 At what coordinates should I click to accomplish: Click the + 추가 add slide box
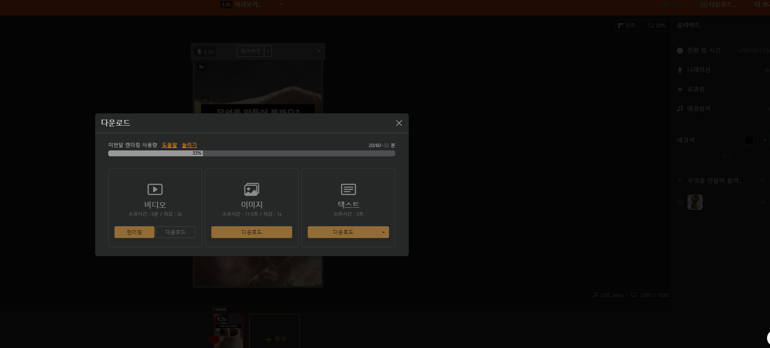(274, 331)
